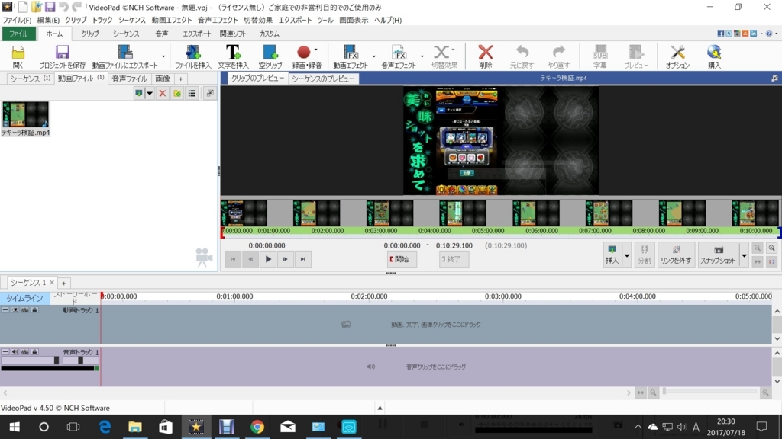Lock 動画トラック 1 with the padlock
The height and width of the screenshot is (439, 782).
pyautogui.click(x=35, y=310)
